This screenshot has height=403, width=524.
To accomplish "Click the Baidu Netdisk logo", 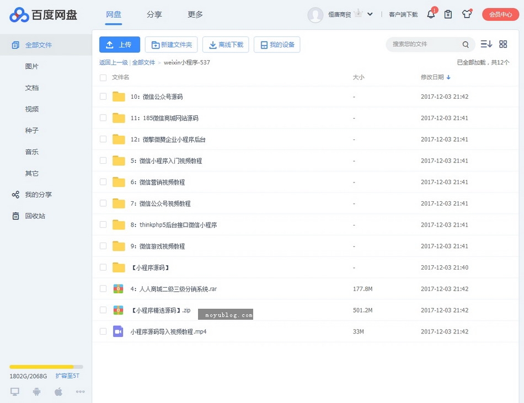I will (x=44, y=15).
